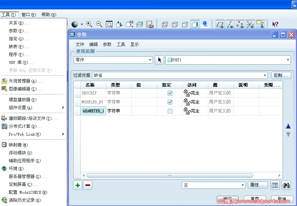
Task: Click the selection arrow button beside 零件
Action: pyautogui.click(x=159, y=60)
